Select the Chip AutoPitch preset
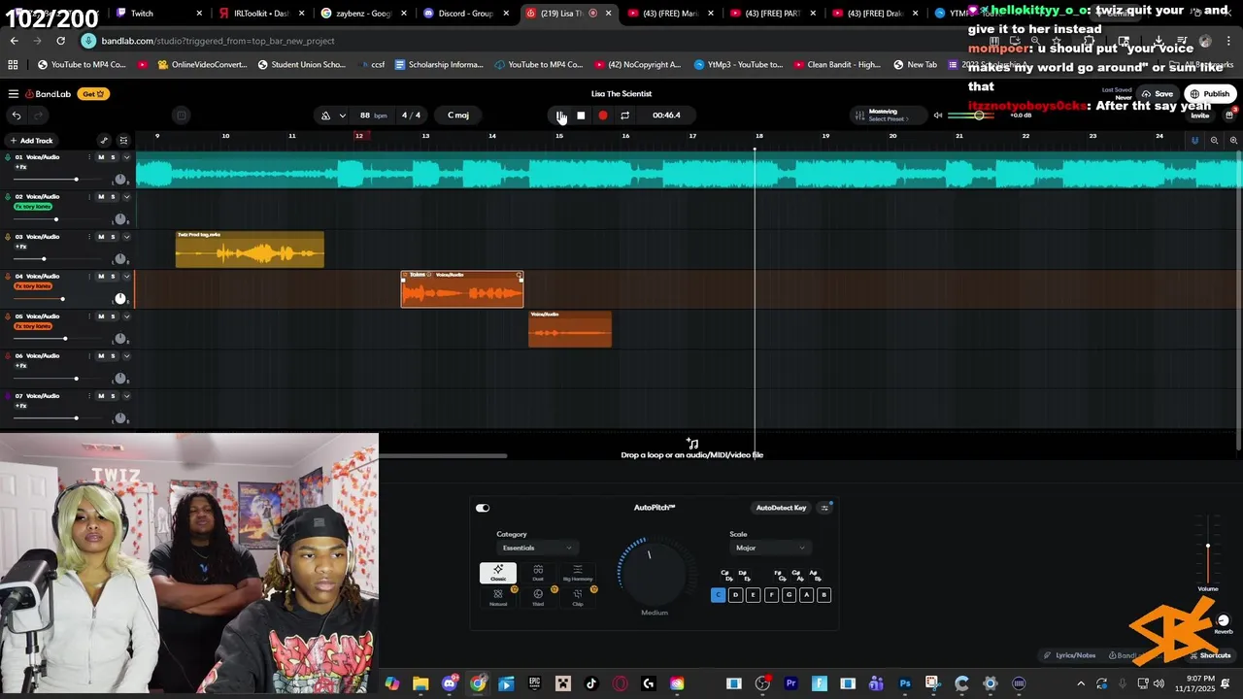This screenshot has width=1243, height=699. pos(578,596)
